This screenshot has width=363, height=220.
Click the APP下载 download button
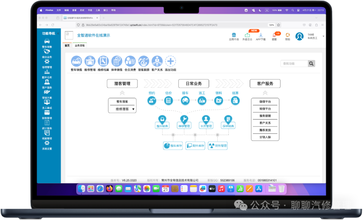coord(261,36)
